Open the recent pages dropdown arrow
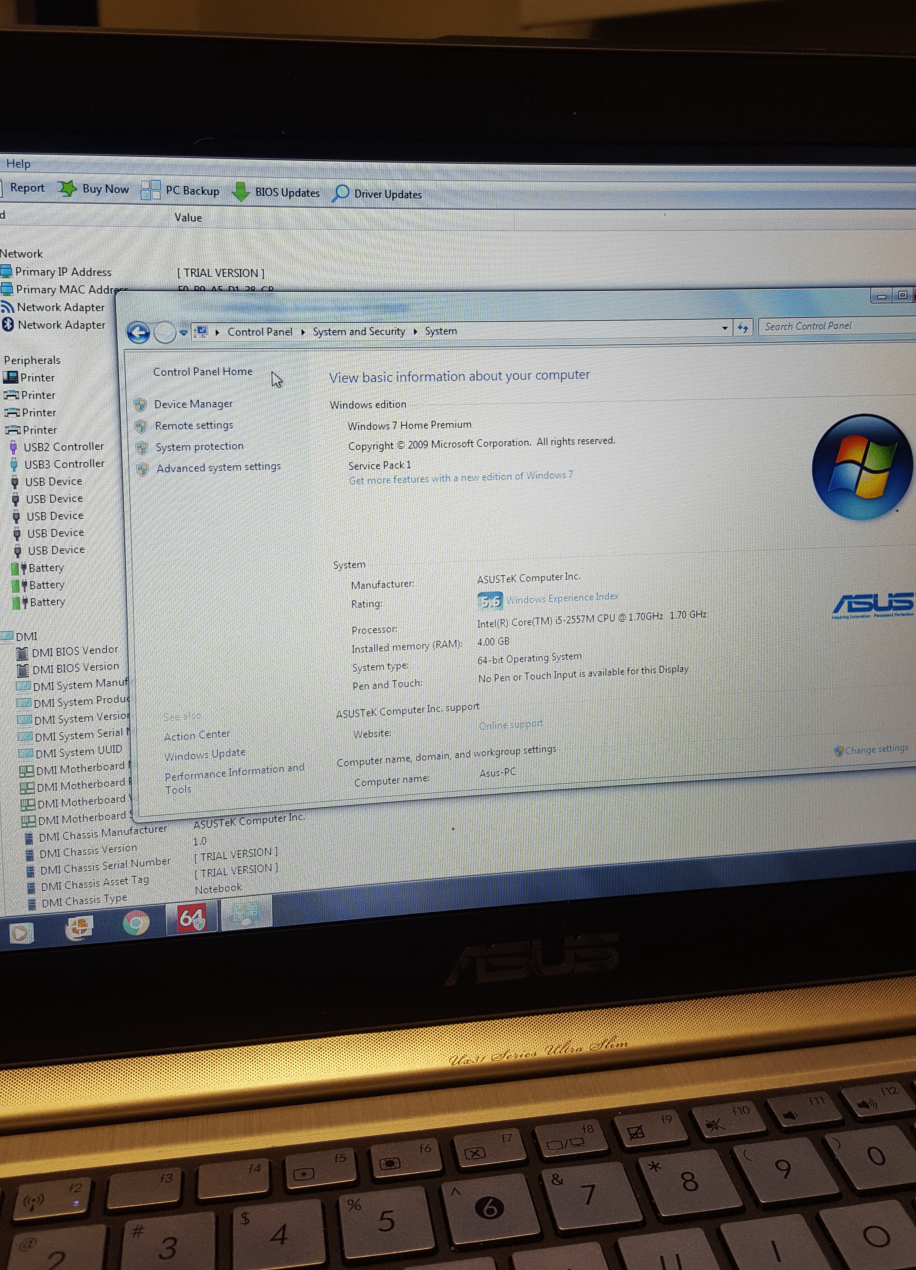The image size is (916, 1270). 184,333
